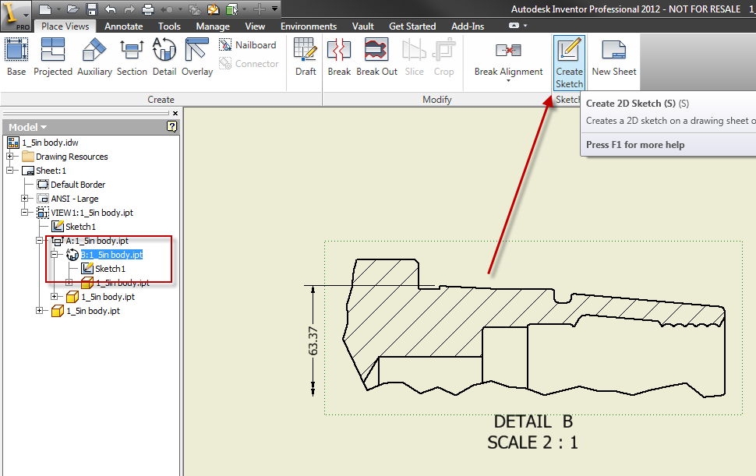Open the Get Started tab
This screenshot has width=756, height=476.
[412, 26]
